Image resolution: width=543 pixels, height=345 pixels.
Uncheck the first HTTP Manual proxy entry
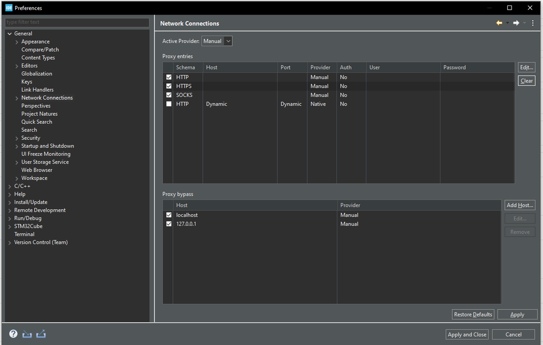tap(168, 77)
